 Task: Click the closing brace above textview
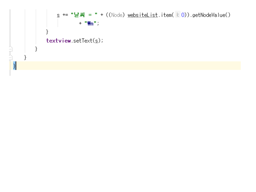coord(47,32)
